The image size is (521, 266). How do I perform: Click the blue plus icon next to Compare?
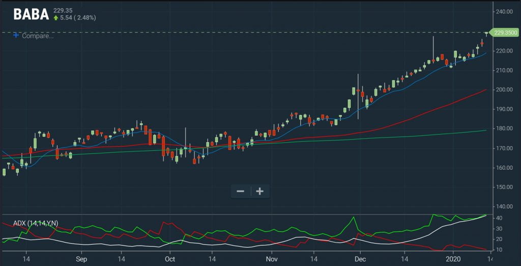click(16, 35)
